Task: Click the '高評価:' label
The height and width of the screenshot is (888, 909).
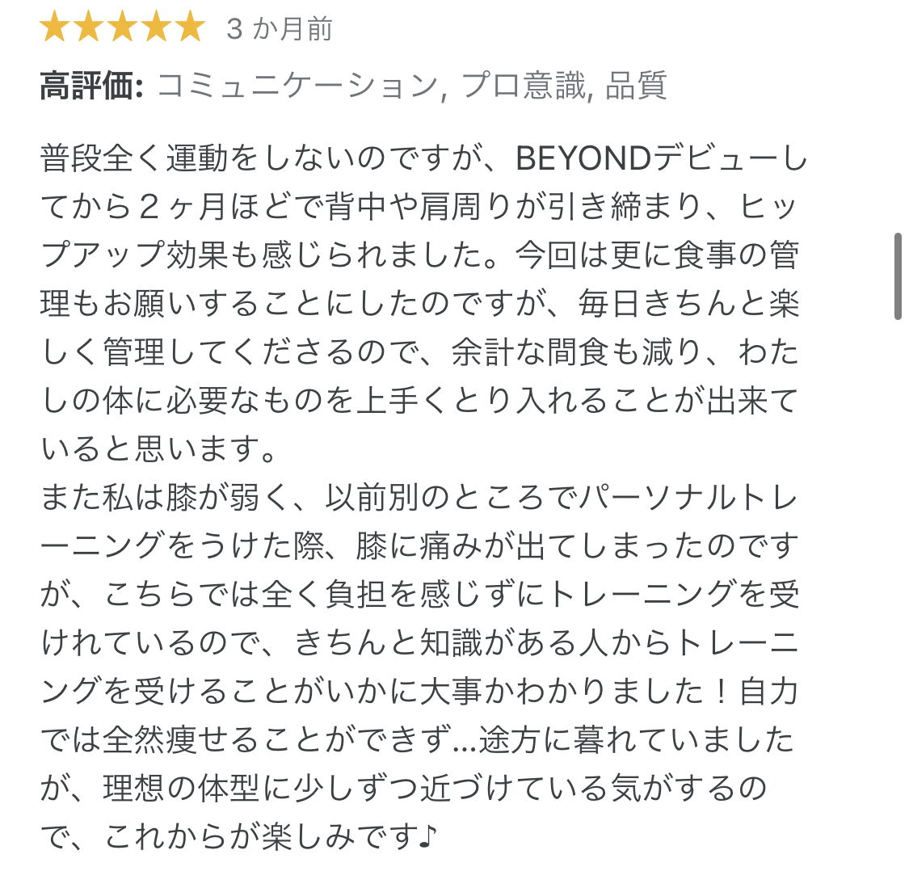Action: [91, 86]
